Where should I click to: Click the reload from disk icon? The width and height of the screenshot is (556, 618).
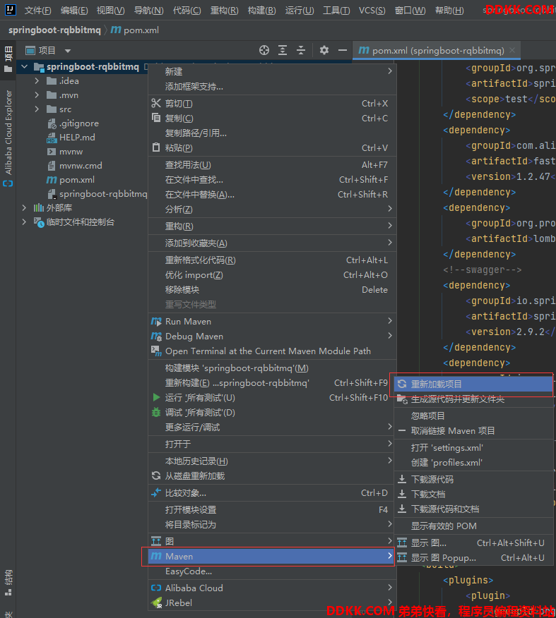(x=156, y=475)
